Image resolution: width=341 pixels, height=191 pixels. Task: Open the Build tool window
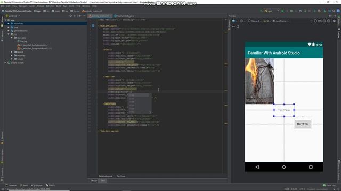(x=24, y=185)
